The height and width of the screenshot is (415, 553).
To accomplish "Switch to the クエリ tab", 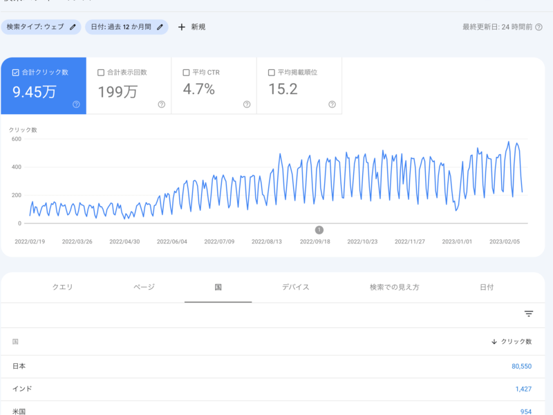I will (x=62, y=287).
